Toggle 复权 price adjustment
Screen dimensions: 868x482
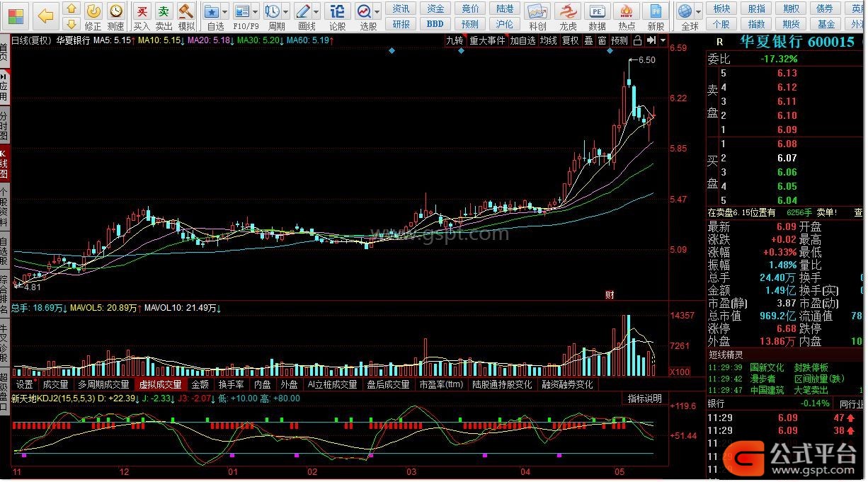(x=571, y=40)
